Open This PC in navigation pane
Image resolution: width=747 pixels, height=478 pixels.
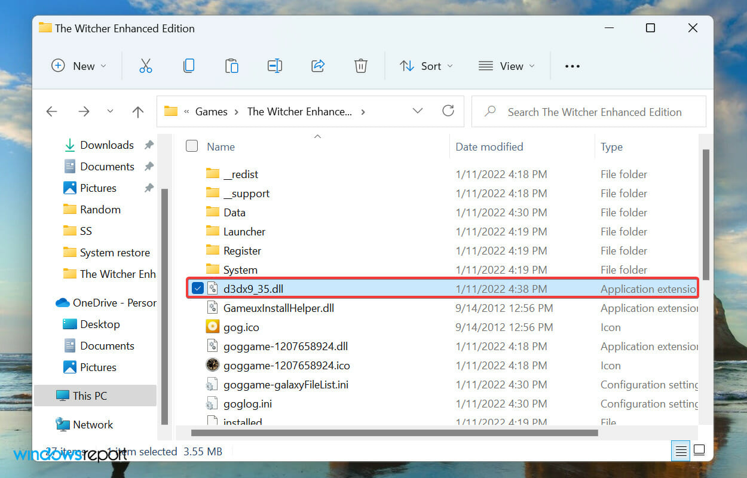point(95,396)
